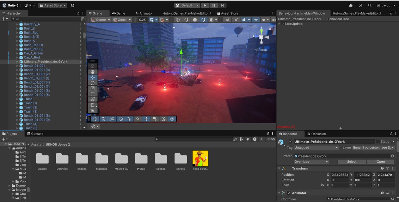The height and width of the screenshot is (202, 399).
Task: Toggle the object active checkbox in Inspector
Action: (290, 142)
